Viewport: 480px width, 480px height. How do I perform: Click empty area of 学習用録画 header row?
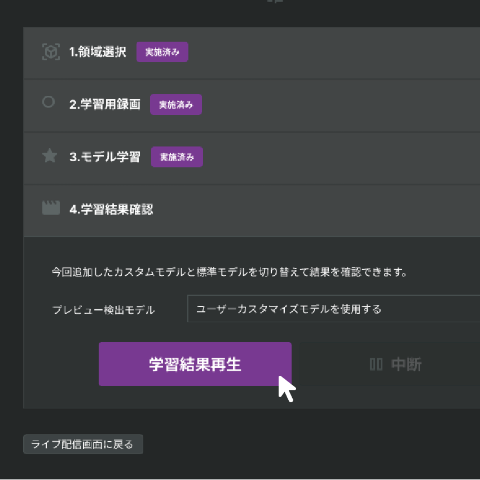coord(338,105)
